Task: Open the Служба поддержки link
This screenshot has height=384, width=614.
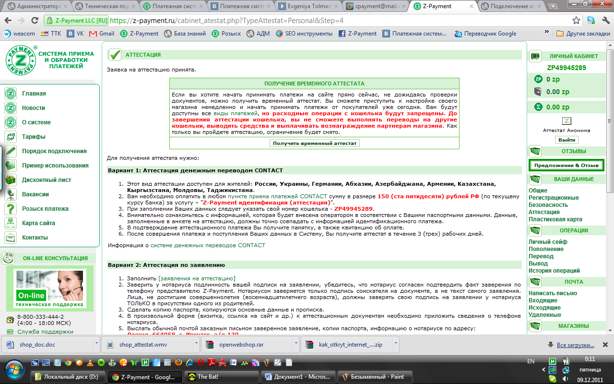Action: pyautogui.click(x=45, y=332)
